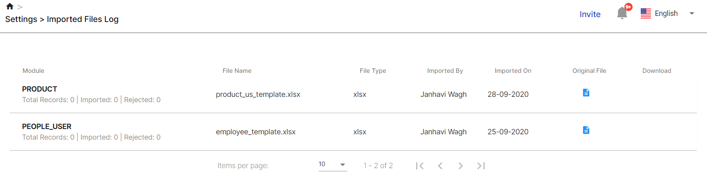Open original file for product_us_template.xlsx

click(x=586, y=93)
